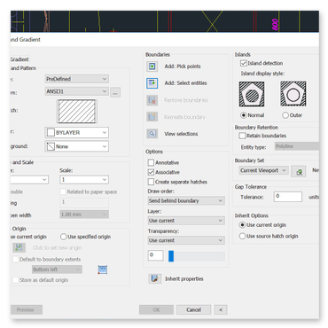Open the Polyline entity type dropdown
This screenshot has width=328, height=328.
tap(297, 146)
